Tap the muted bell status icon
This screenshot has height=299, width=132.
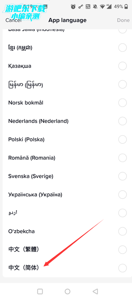[x=95, y=7]
